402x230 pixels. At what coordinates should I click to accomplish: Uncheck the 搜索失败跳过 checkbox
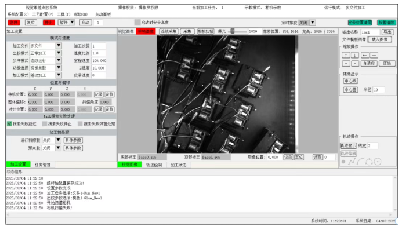9,124
